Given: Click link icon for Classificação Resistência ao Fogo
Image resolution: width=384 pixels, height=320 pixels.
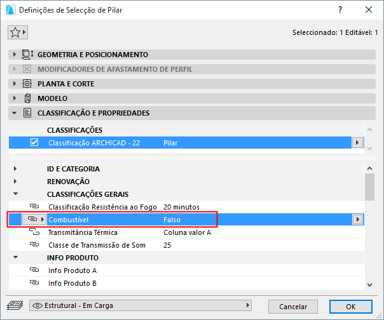Looking at the screenshot, I should click(x=34, y=207).
